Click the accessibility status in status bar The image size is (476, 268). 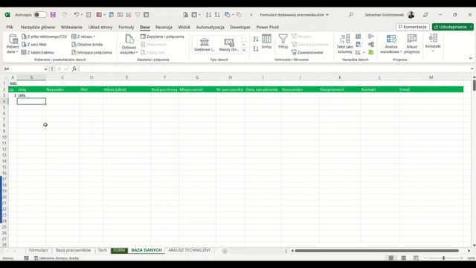click(57, 258)
